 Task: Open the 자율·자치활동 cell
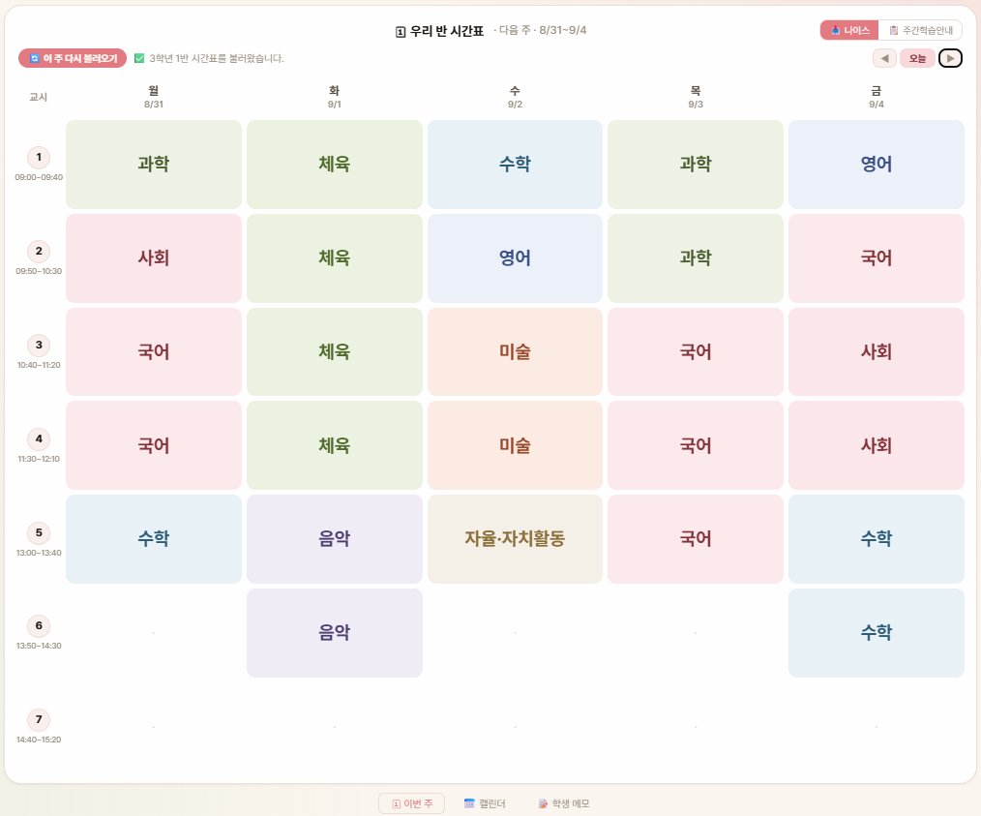click(515, 539)
